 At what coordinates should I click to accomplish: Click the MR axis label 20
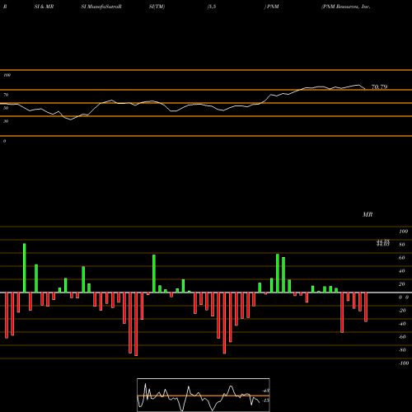tap(402, 284)
